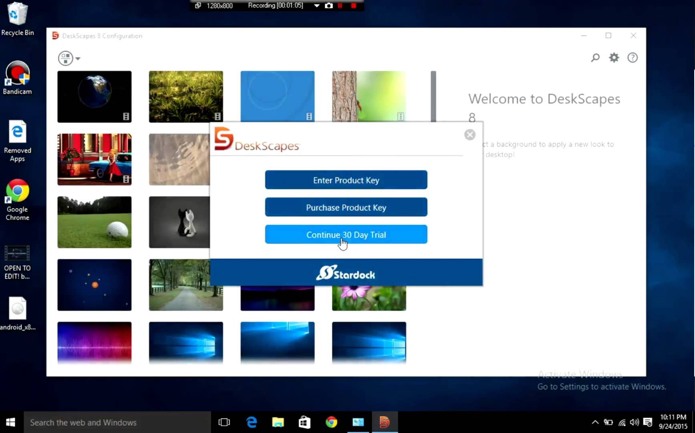Open the Bandicam recording options dropdown
This screenshot has width=695, height=433.
[x=317, y=6]
